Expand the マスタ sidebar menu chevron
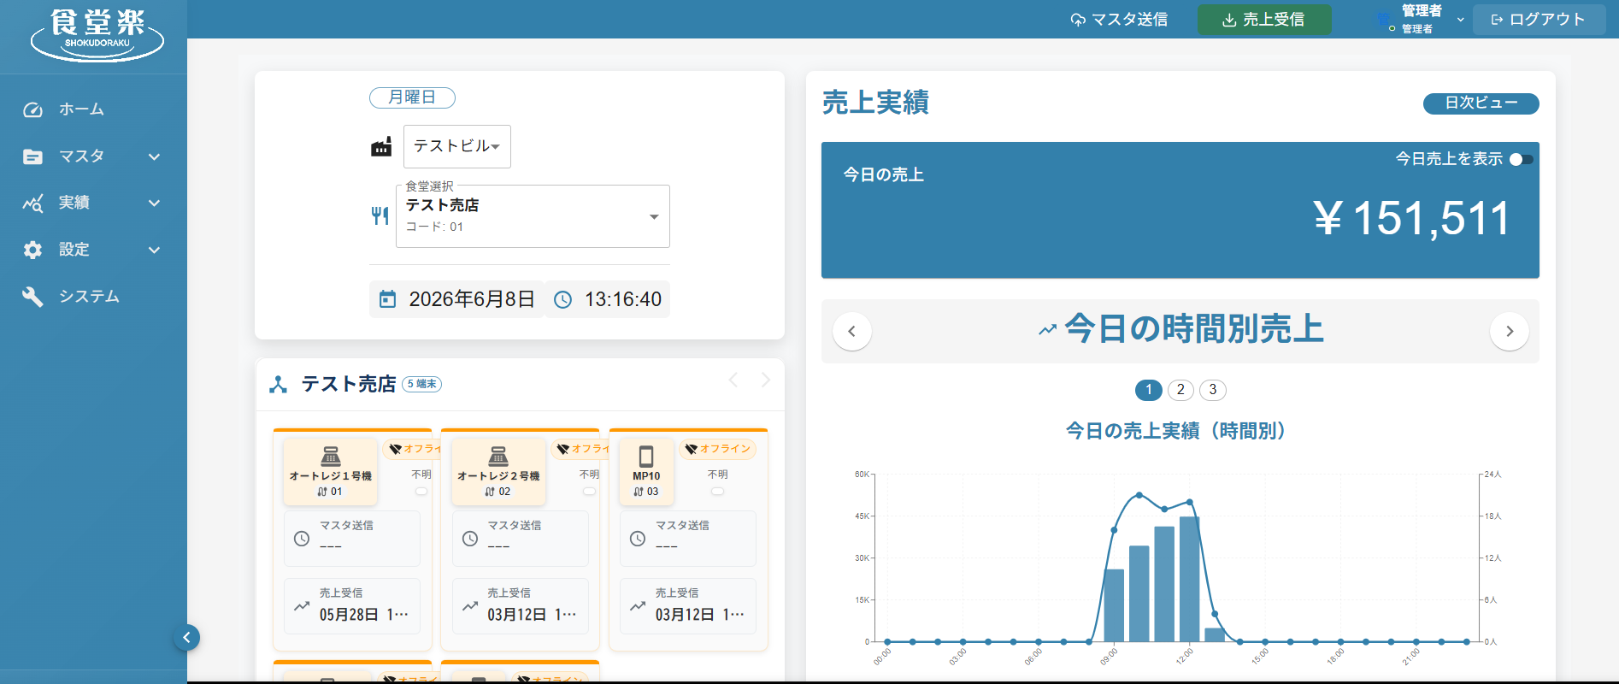The width and height of the screenshot is (1619, 684). (155, 156)
